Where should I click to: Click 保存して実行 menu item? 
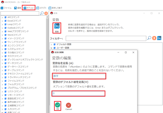coord(55,8)
